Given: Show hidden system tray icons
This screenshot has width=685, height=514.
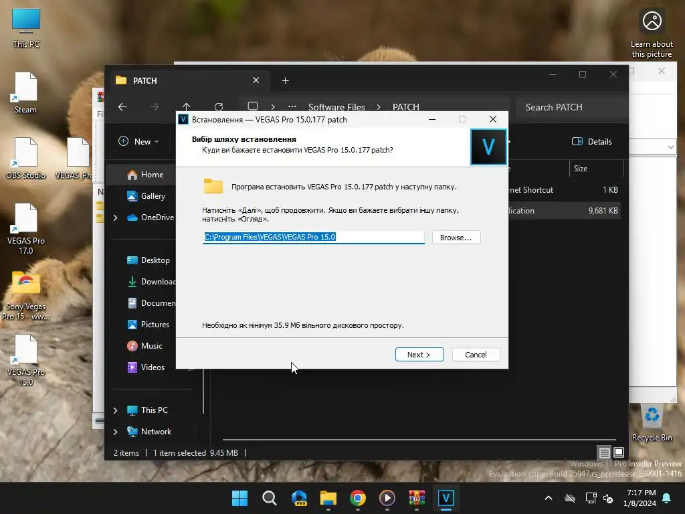Looking at the screenshot, I should [549, 498].
